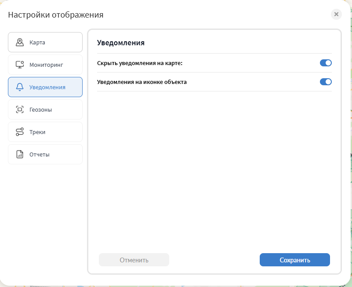Toggle Уведомления на иконке объекта switch
The image size is (352, 287).
tap(326, 82)
